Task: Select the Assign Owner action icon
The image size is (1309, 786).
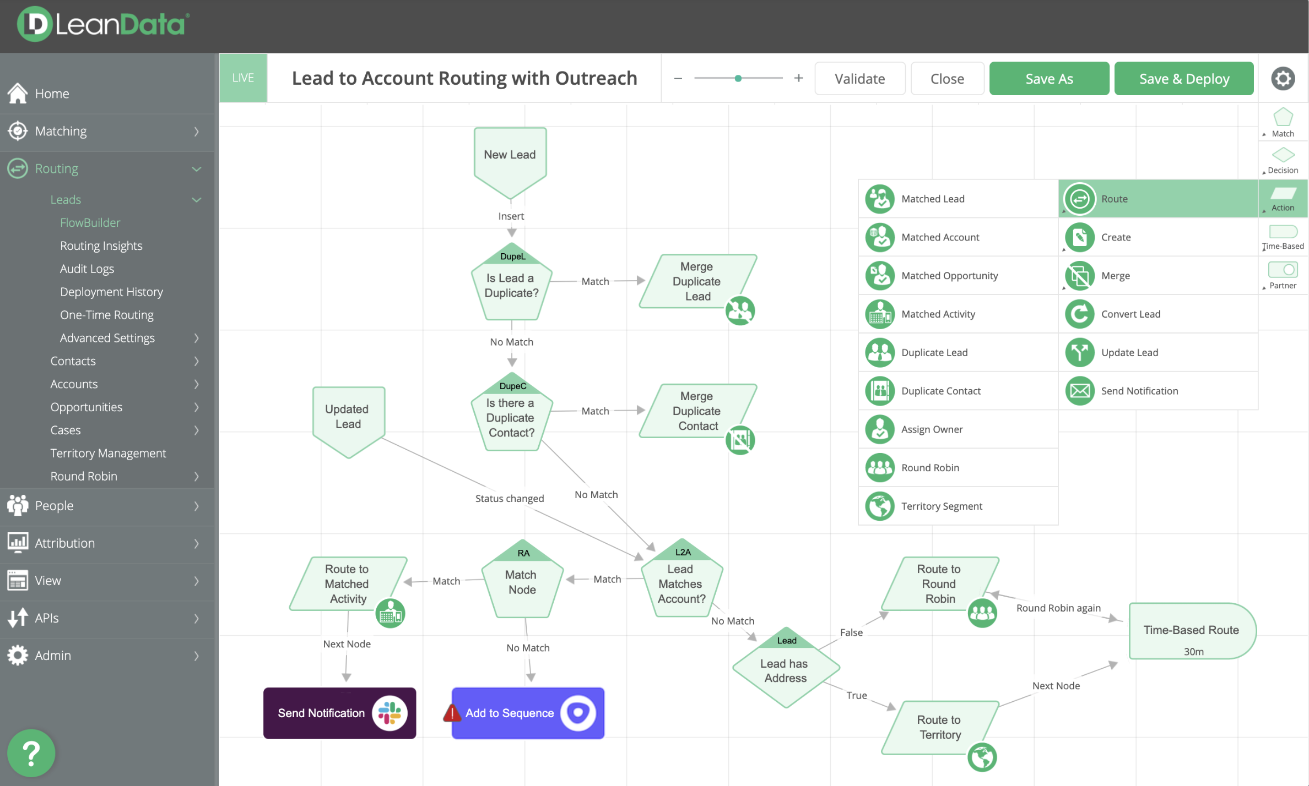Action: click(880, 429)
